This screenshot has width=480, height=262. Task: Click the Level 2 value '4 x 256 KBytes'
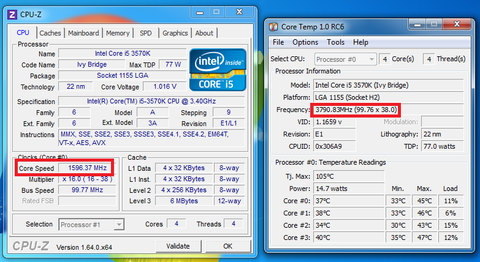[x=184, y=190]
